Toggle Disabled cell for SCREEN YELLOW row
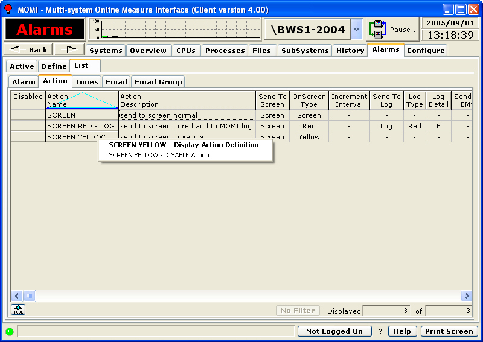Screen dimensions: 483x342 [x=28, y=137]
